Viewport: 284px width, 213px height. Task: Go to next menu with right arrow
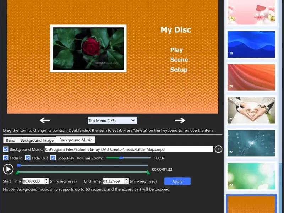click(x=180, y=120)
